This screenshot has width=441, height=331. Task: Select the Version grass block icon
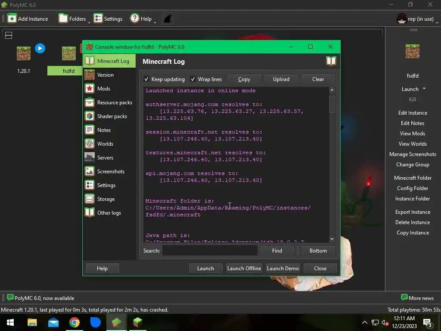click(90, 75)
